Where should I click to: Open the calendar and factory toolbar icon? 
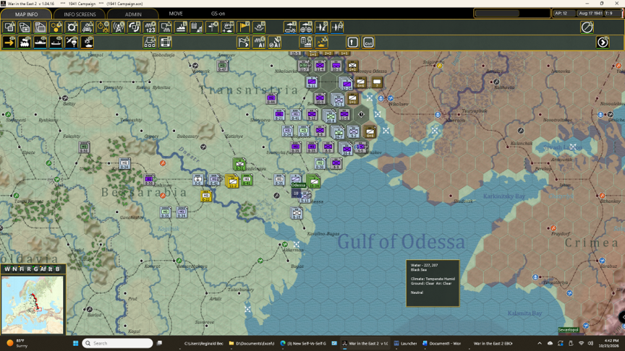point(197,27)
